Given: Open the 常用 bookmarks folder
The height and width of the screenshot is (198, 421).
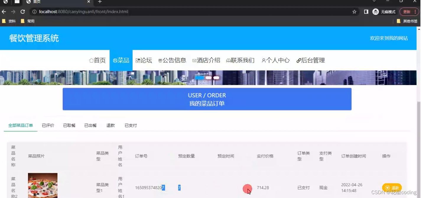Looking at the screenshot, I should pos(28,21).
